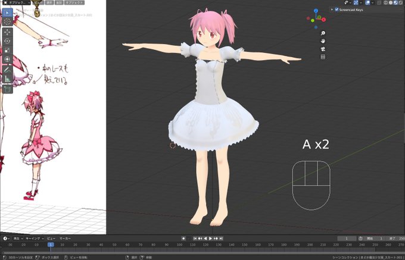
Task: Select the Move tool
Action: pyautogui.click(x=7, y=32)
